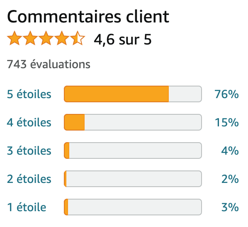Click the third rating star icon
The image size is (248, 227).
pos(46,38)
